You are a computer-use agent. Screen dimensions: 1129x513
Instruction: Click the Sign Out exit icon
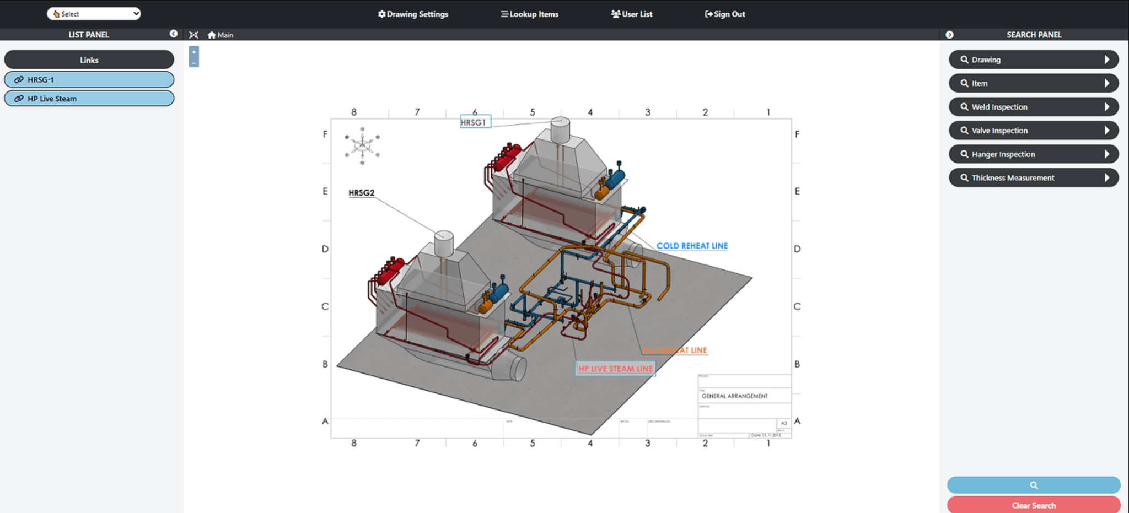[708, 14]
